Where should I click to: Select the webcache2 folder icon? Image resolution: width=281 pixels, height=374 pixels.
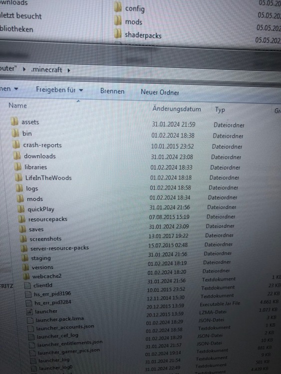click(x=26, y=276)
